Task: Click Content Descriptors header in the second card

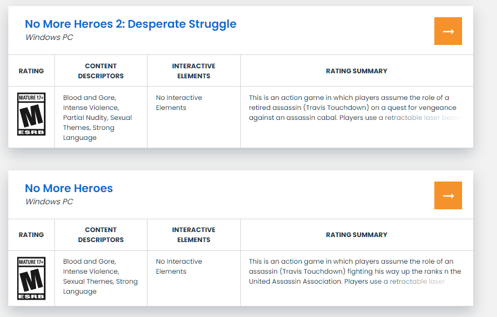Action: (x=101, y=235)
